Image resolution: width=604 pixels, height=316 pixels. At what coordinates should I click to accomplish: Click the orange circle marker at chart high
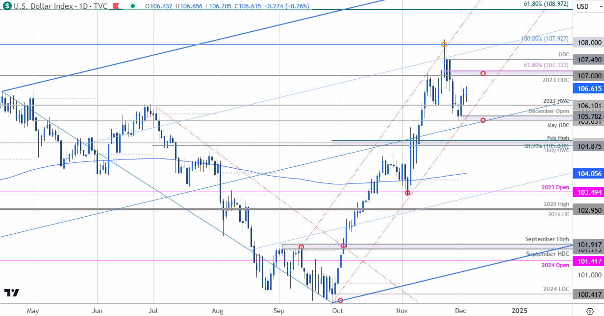[444, 44]
